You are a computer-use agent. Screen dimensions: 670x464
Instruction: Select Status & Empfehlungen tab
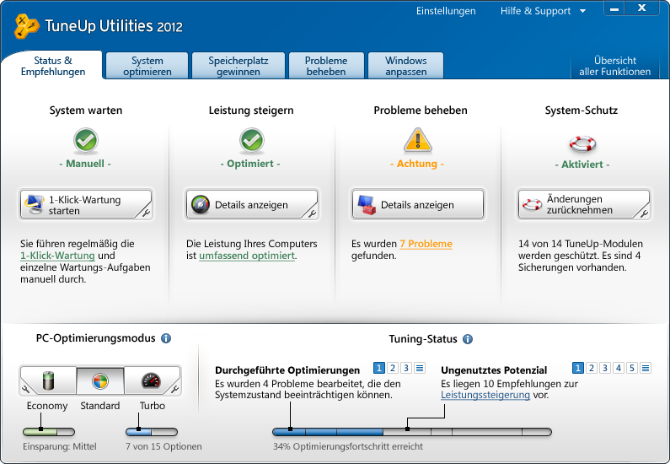tap(52, 66)
